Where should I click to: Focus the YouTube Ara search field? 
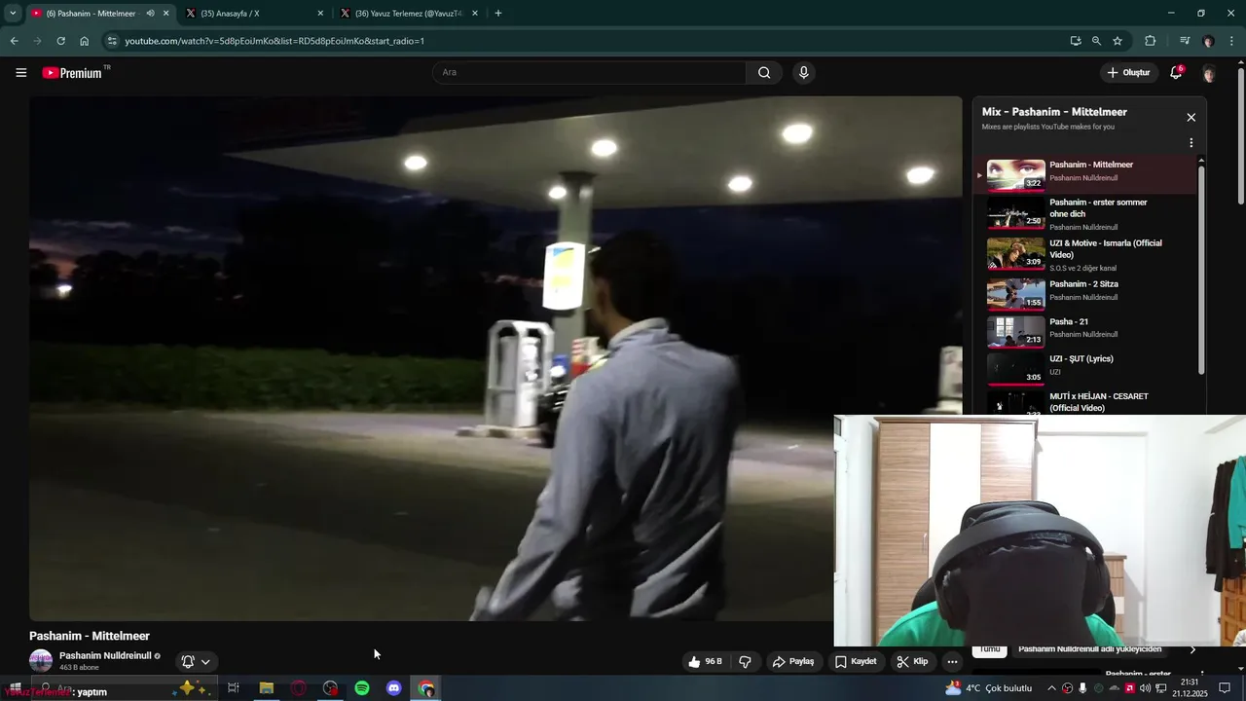(589, 72)
